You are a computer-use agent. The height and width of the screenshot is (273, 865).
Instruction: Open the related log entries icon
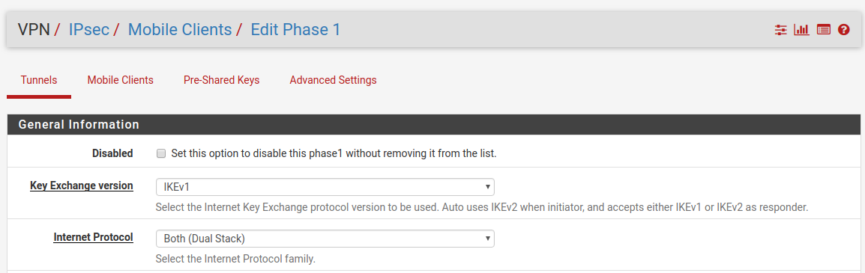pyautogui.click(x=824, y=30)
